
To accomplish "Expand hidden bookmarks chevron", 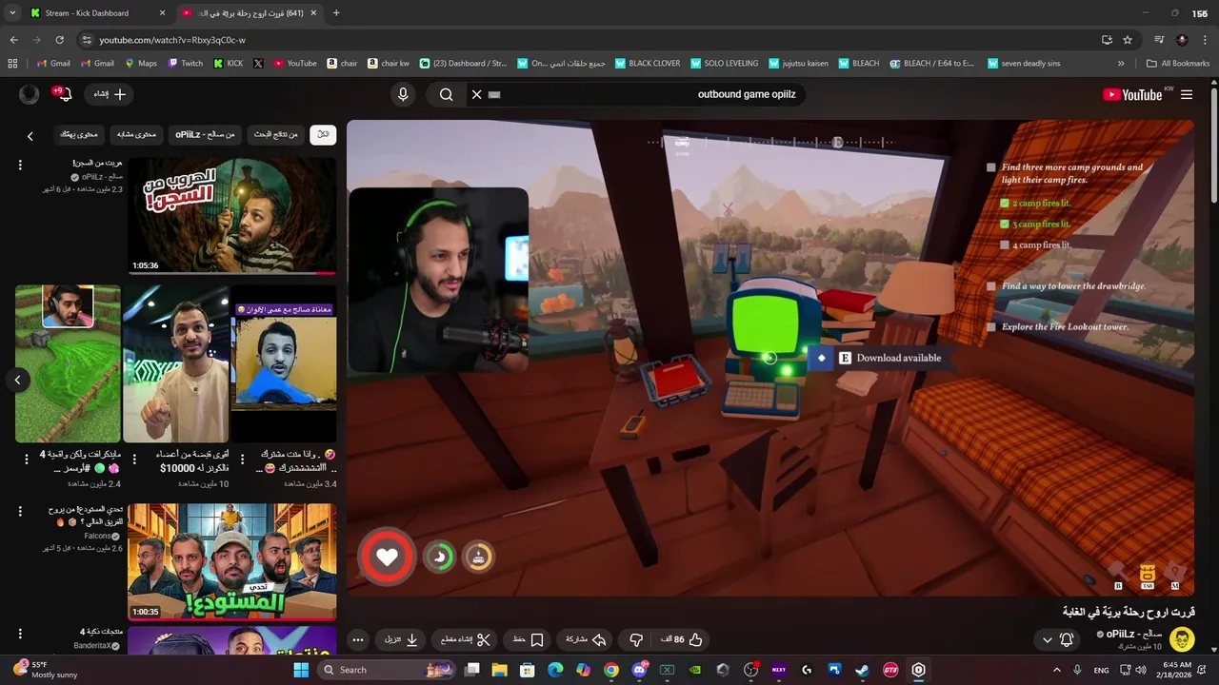I will (x=1121, y=64).
